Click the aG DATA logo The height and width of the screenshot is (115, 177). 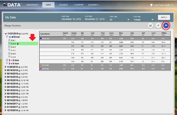pyautogui.click(x=12, y=5)
